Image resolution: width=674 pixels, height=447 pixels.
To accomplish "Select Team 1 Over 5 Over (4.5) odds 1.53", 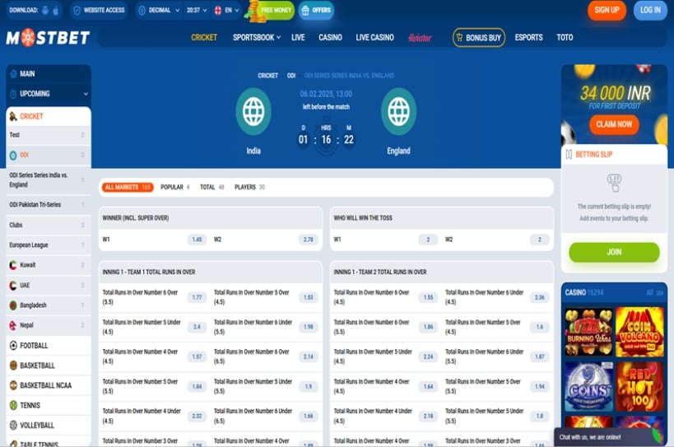I will pyautogui.click(x=309, y=297).
